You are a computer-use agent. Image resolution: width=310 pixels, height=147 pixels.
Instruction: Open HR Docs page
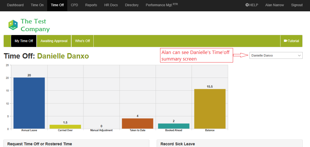click(111, 5)
